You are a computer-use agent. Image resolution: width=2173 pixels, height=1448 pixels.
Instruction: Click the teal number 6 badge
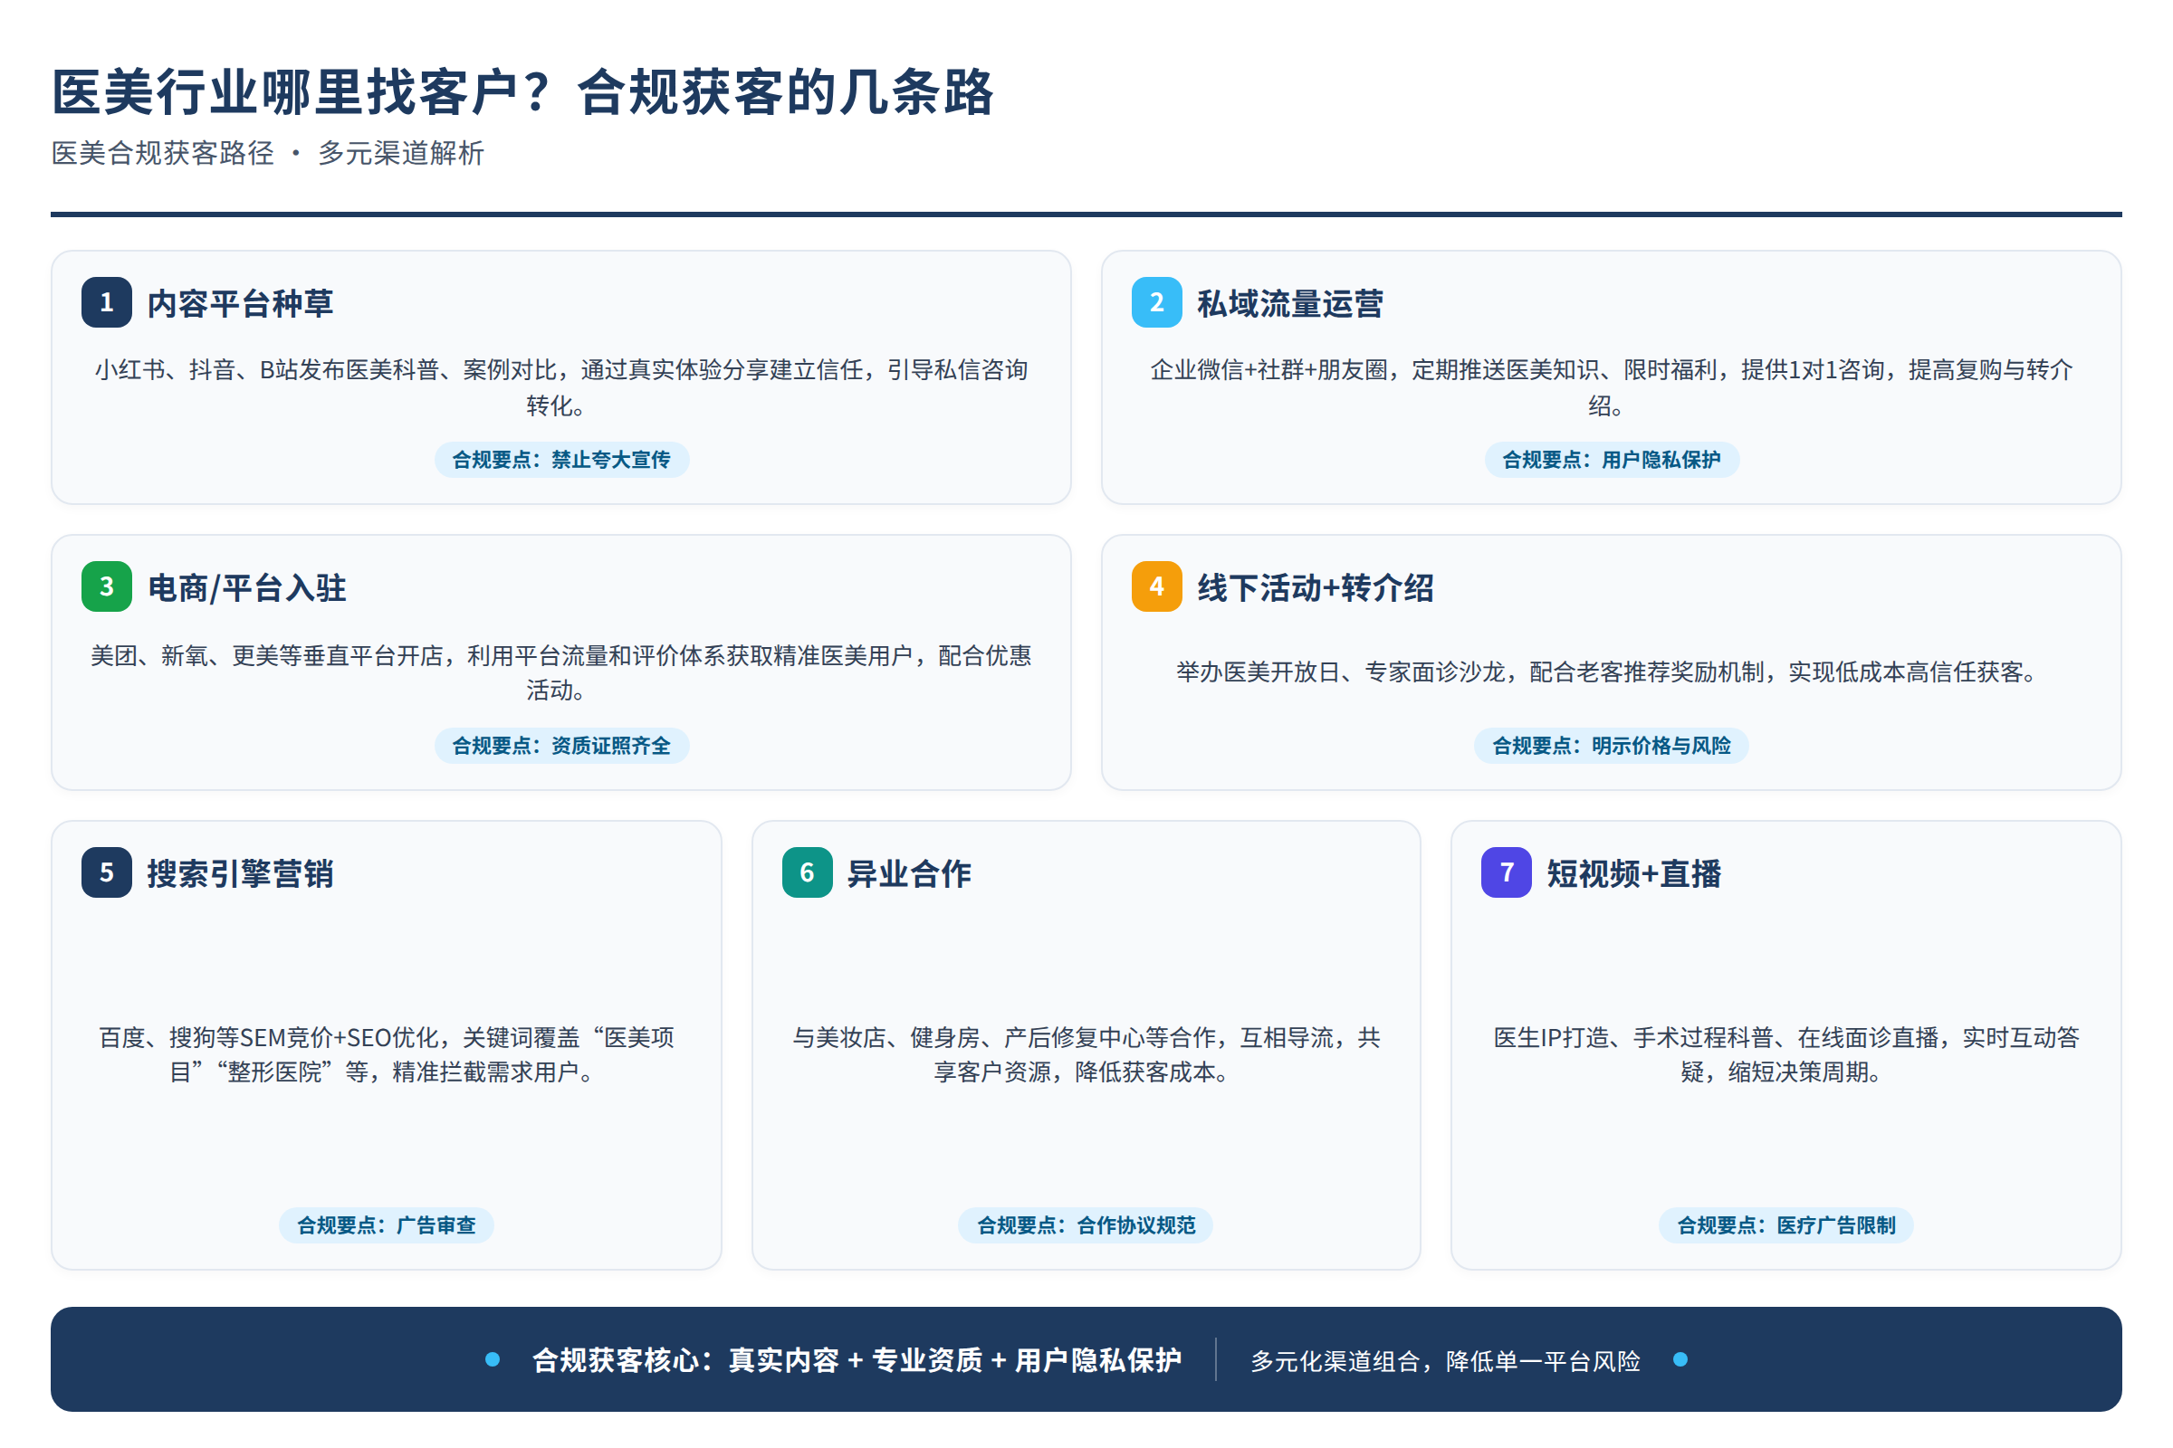(808, 872)
